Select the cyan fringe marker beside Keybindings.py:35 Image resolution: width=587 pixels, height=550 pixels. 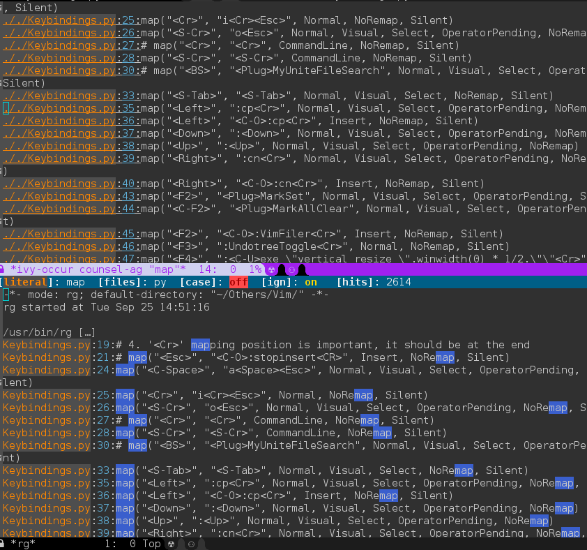click(x=3, y=108)
